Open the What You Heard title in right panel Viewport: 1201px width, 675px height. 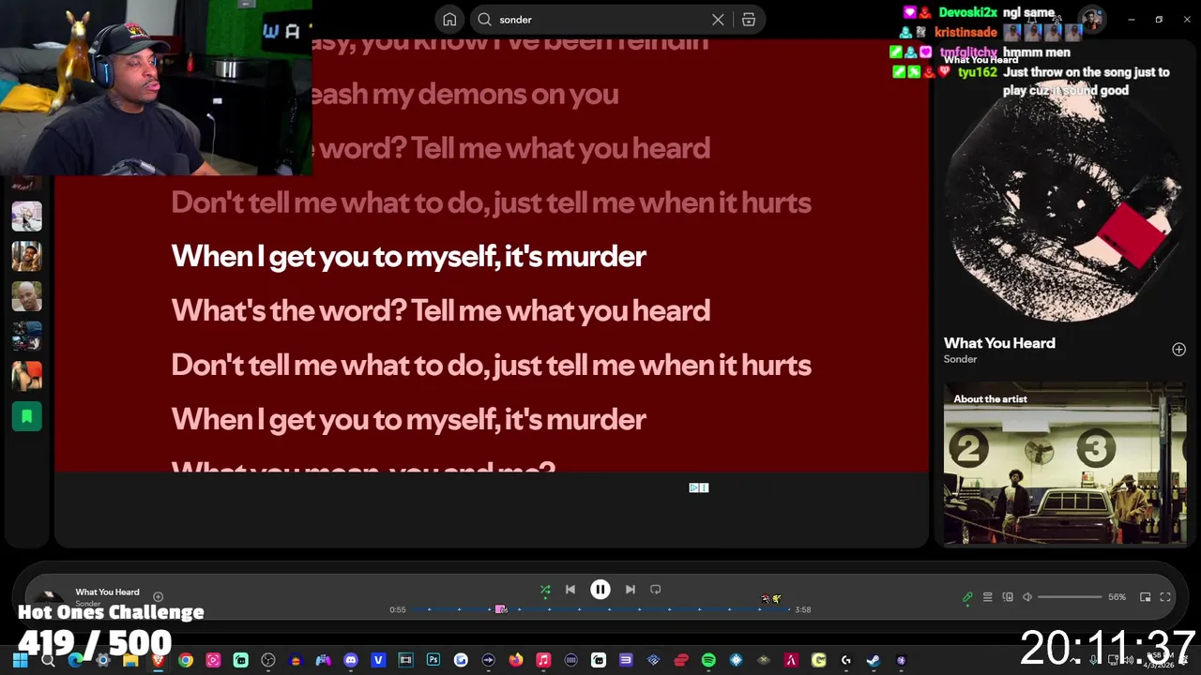tap(999, 343)
